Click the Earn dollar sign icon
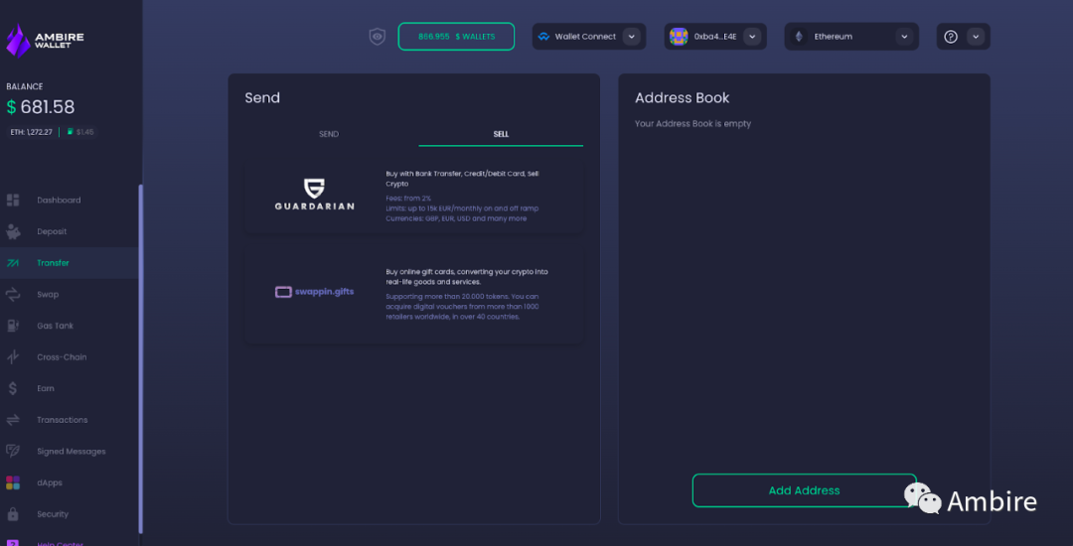The image size is (1073, 546). click(x=13, y=388)
